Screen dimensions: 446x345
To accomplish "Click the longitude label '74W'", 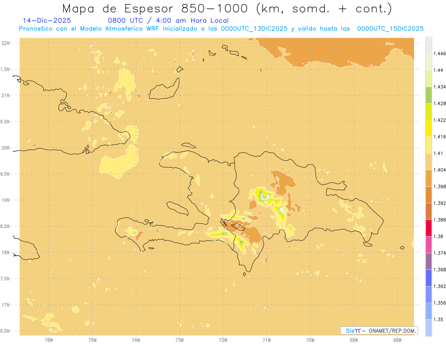I will click(136, 340).
